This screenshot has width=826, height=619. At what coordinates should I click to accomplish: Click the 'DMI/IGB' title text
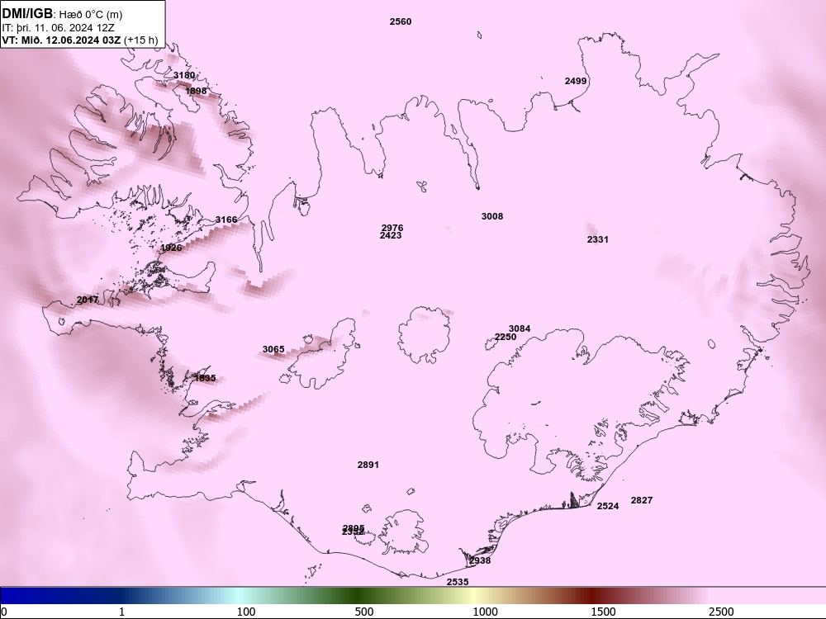click(x=27, y=14)
